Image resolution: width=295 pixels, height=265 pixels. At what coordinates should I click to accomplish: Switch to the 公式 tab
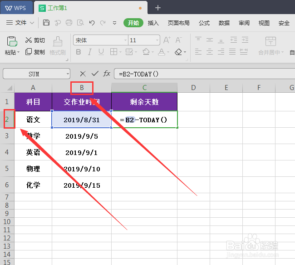click(x=204, y=23)
